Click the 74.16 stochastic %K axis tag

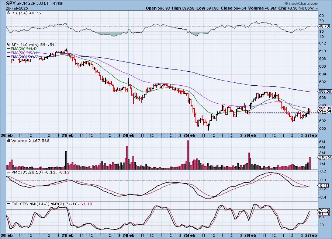click(x=324, y=210)
